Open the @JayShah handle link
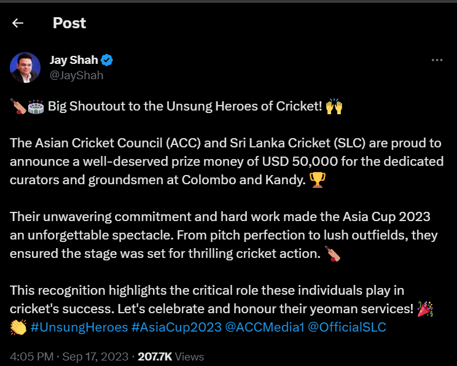457x366 pixels. 76,76
